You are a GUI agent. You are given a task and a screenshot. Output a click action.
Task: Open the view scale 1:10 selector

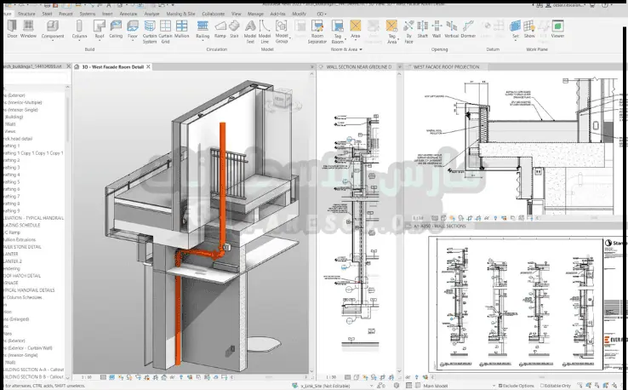tap(86, 376)
